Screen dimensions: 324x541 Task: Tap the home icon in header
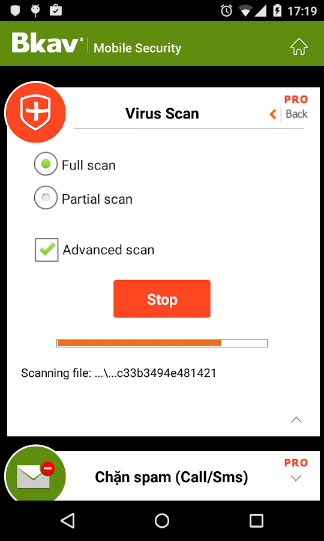(299, 46)
